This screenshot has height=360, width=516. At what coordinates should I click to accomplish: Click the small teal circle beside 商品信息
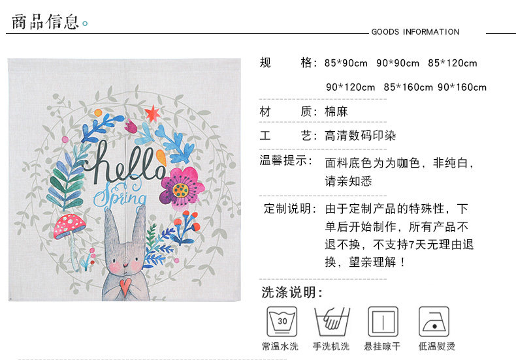point(85,23)
